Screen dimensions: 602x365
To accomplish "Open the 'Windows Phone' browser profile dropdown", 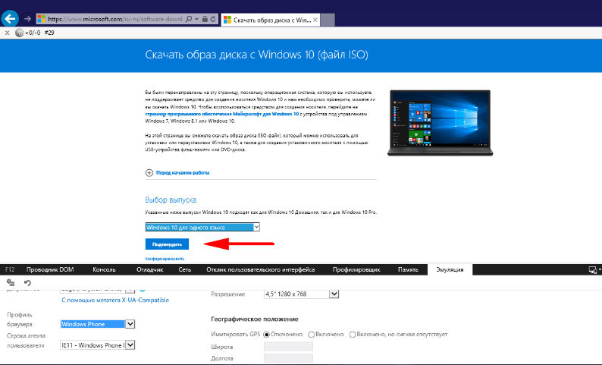I will coord(98,324).
